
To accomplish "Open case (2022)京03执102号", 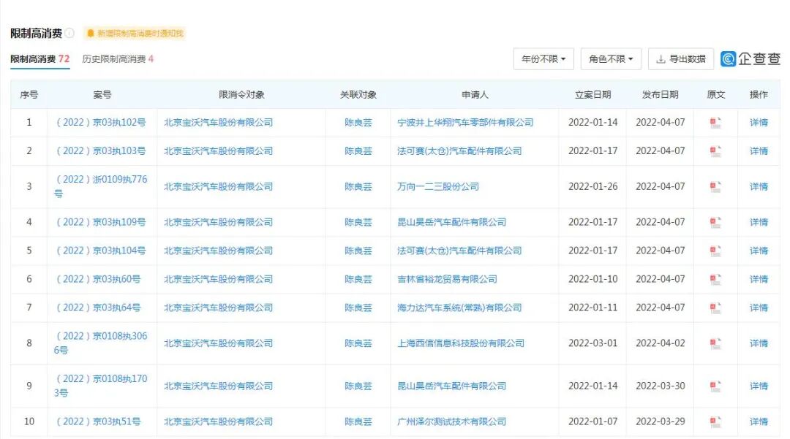I will (x=101, y=122).
